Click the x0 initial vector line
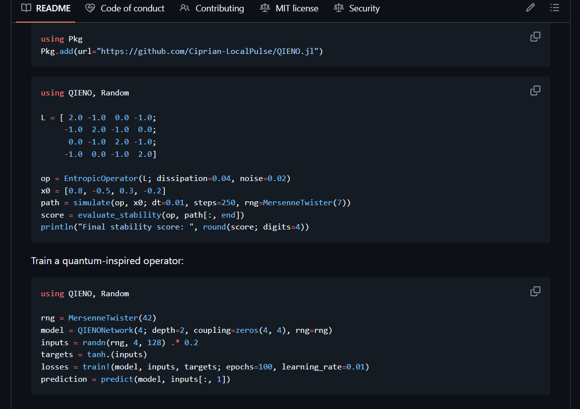 [103, 191]
